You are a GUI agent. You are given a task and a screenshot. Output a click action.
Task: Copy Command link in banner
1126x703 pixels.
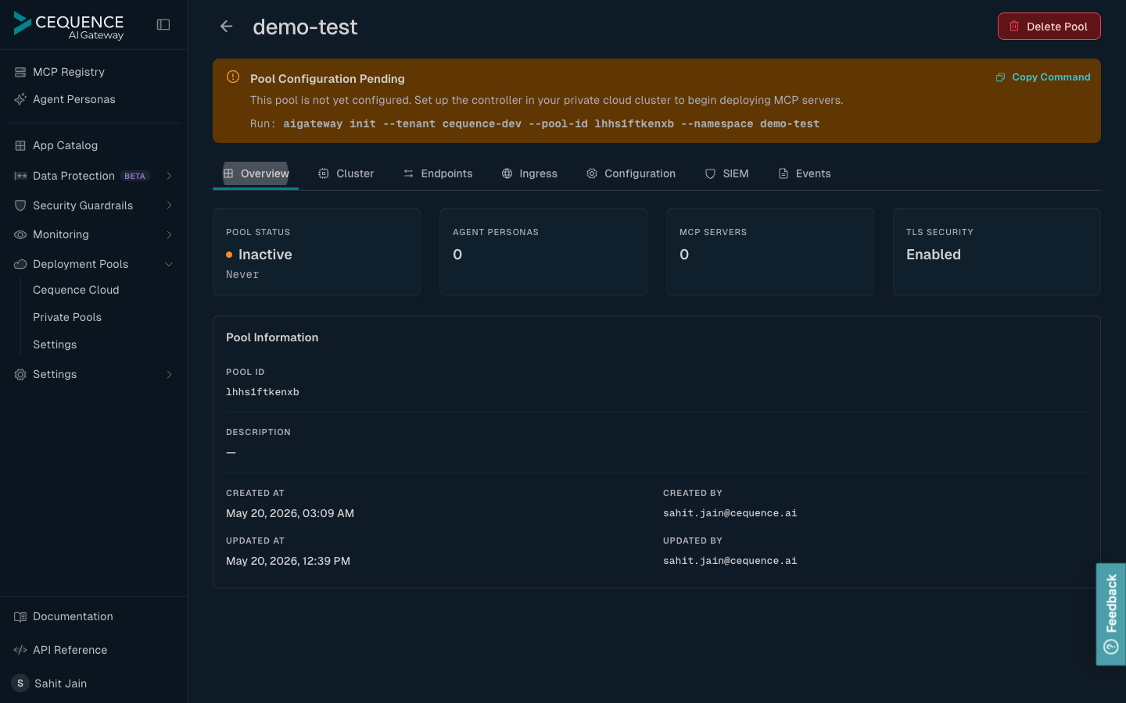click(1043, 77)
